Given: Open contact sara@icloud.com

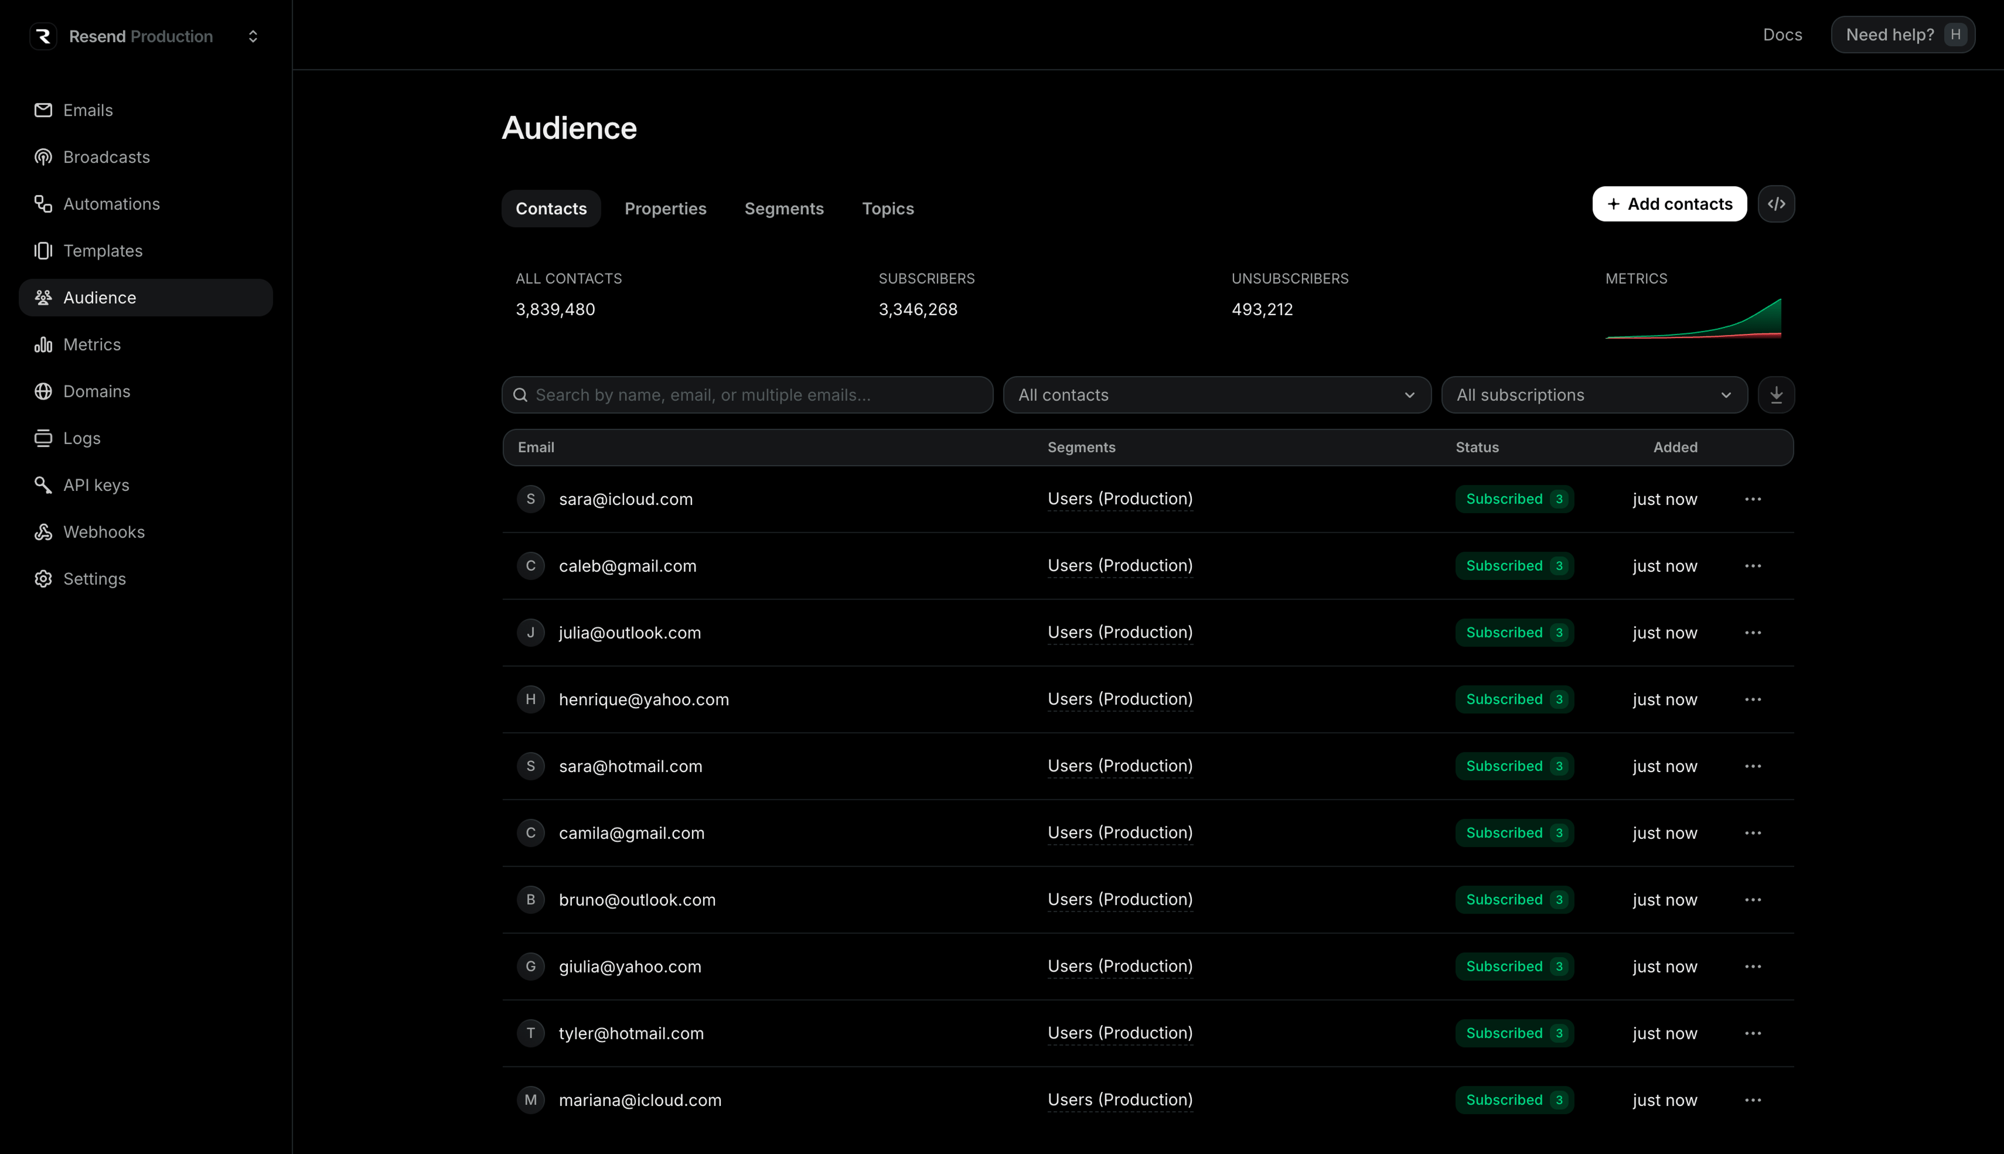Looking at the screenshot, I should pos(625,499).
